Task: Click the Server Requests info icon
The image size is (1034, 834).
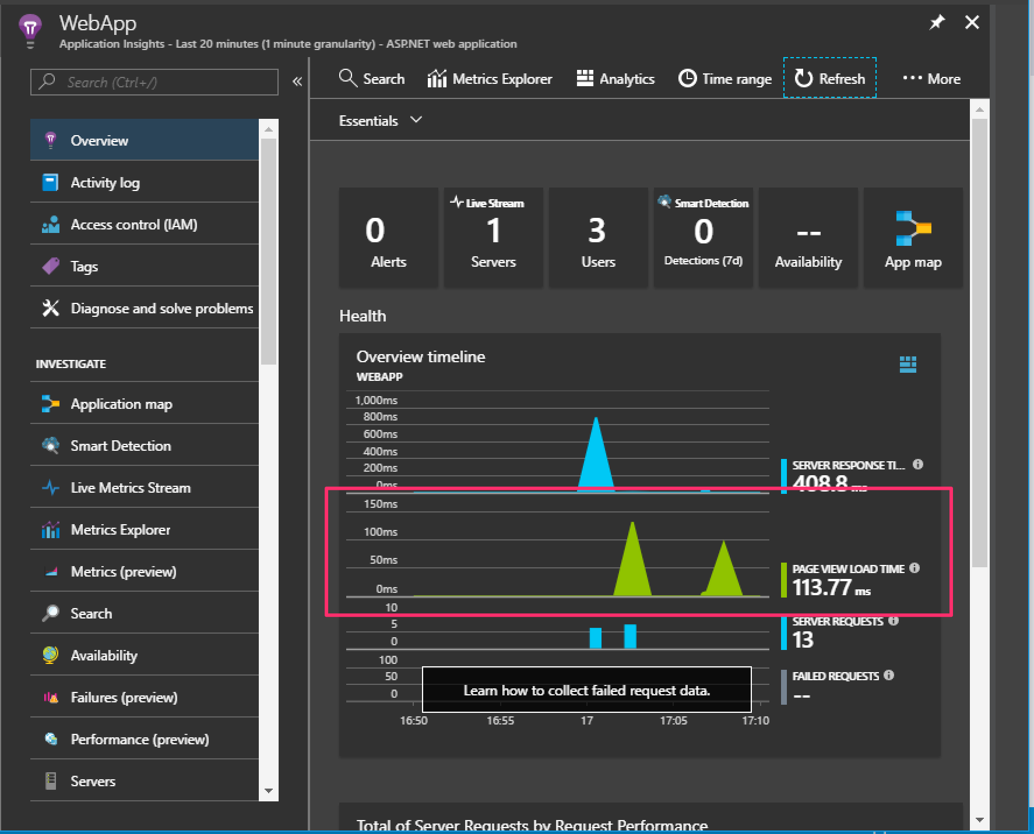Action: pyautogui.click(x=894, y=621)
